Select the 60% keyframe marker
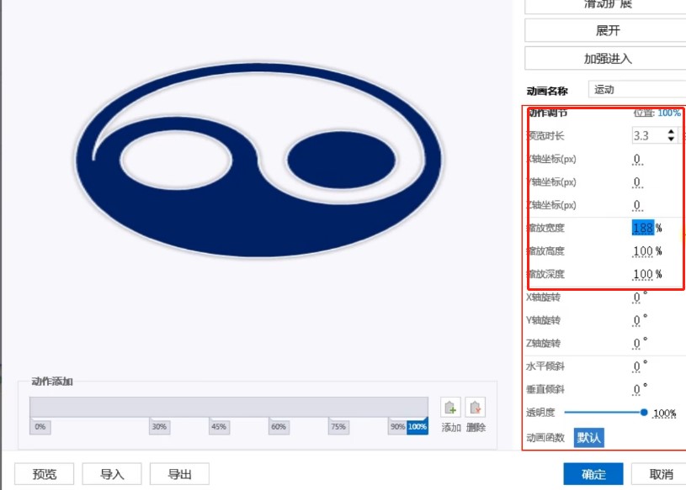 coord(279,427)
